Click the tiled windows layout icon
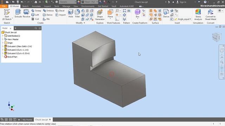Viewport: 225px width, 126px height. [x=6, y=120]
